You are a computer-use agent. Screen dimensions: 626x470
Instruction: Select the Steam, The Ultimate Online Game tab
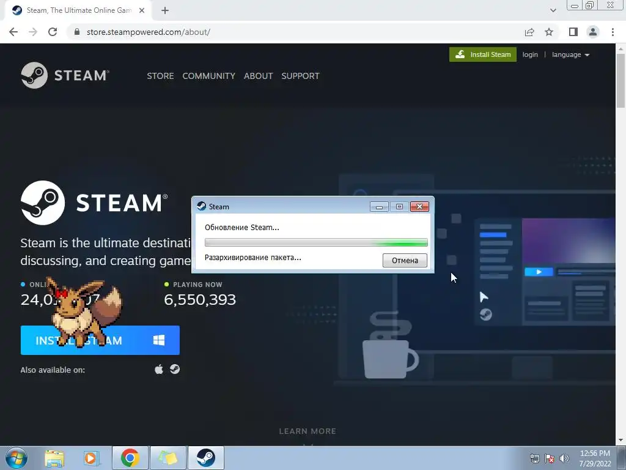(78, 10)
